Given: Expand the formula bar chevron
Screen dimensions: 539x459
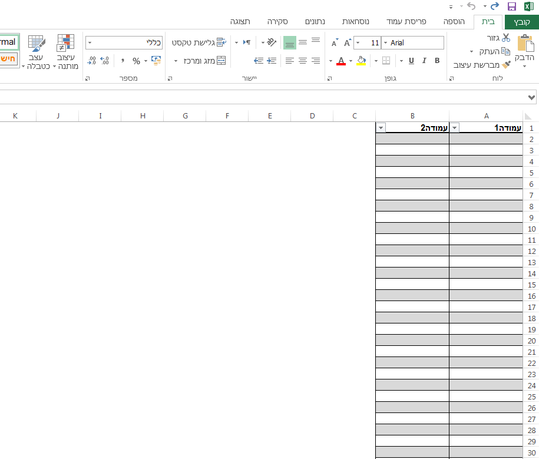Looking at the screenshot, I should click(x=531, y=97).
